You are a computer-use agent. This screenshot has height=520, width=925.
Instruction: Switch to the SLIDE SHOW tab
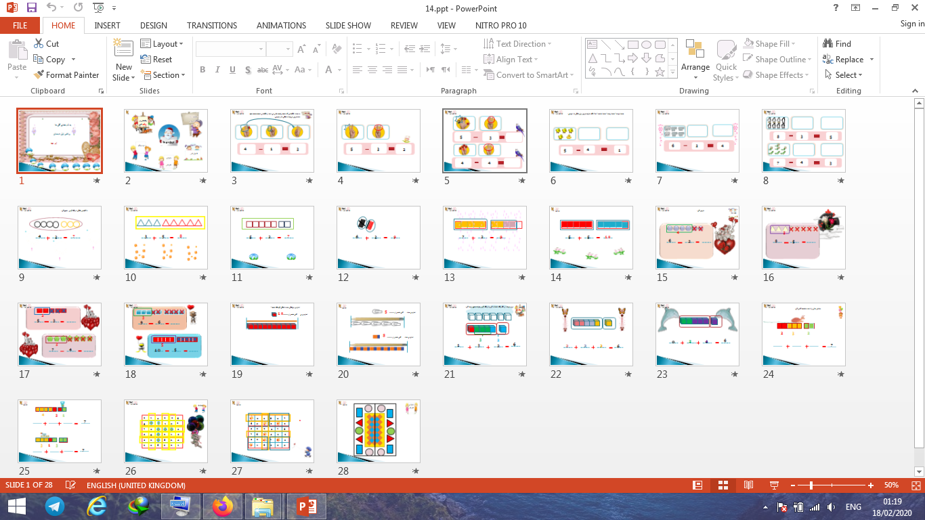pos(348,25)
